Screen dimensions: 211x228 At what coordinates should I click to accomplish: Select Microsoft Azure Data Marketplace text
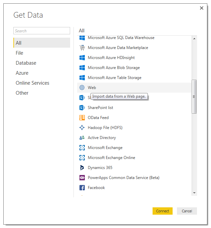118,48
